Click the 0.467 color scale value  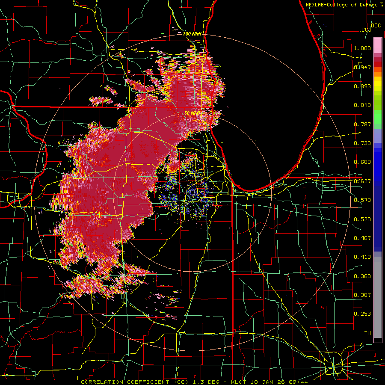[362, 238]
